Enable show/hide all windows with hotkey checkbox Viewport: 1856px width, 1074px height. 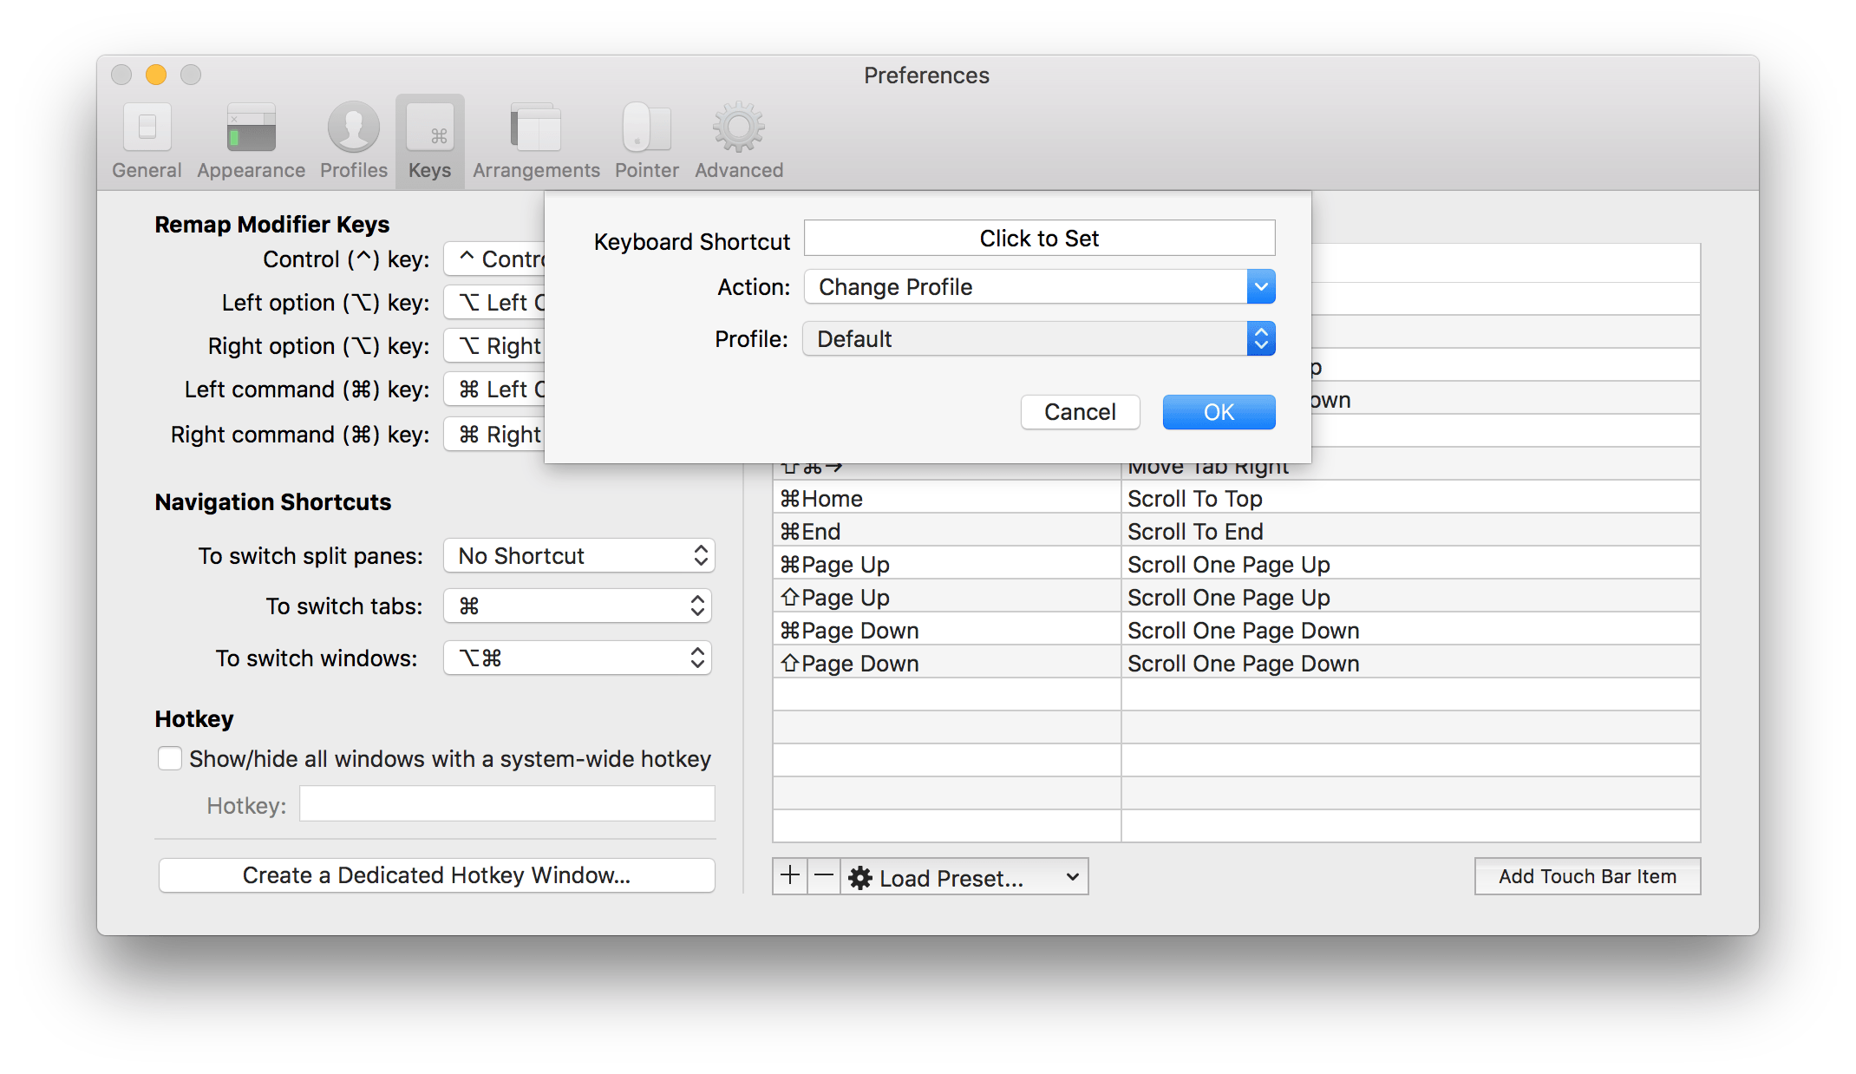(x=170, y=759)
